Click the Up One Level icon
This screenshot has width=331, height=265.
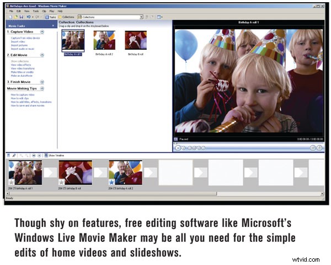pos(147,17)
